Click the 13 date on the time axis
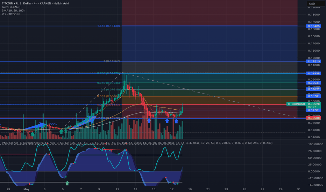 (135, 189)
